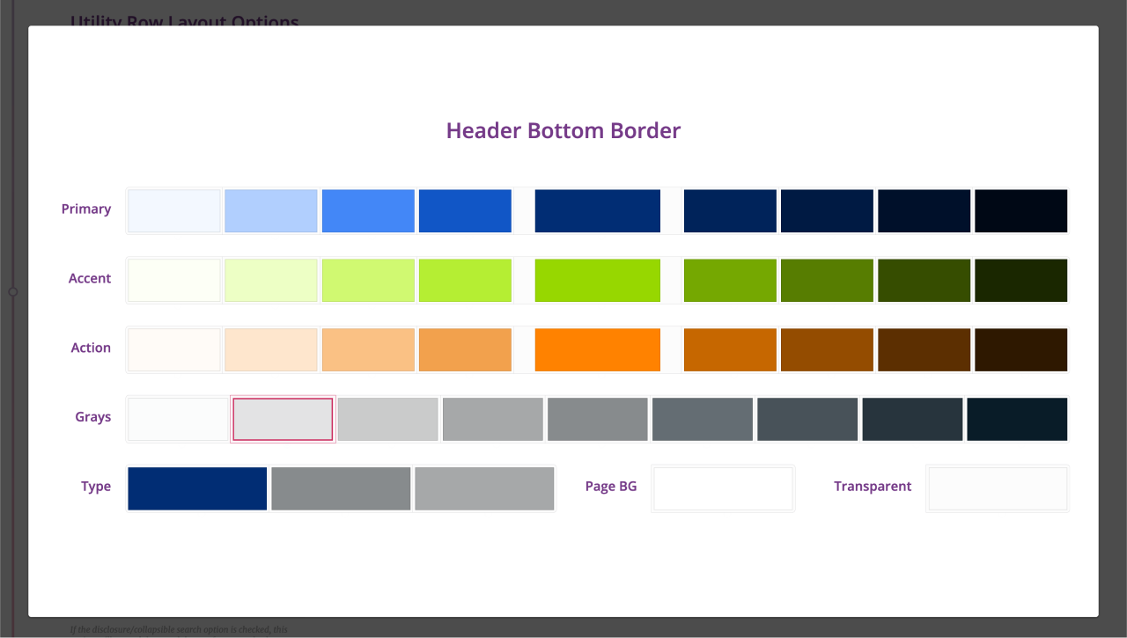Image resolution: width=1127 pixels, height=638 pixels.
Task: Select the lightest Primary blue swatch
Action: pyautogui.click(x=173, y=210)
